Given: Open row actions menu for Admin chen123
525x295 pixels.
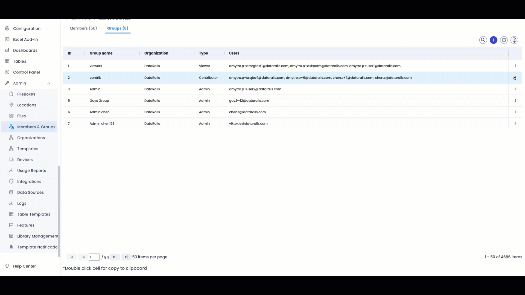Looking at the screenshot, I should tap(515, 123).
